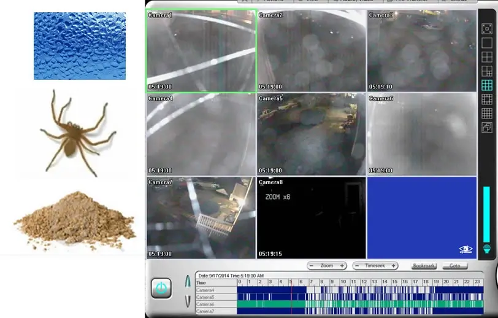
Task: Click the light bulb icon under the green bar
Action: tap(487, 249)
